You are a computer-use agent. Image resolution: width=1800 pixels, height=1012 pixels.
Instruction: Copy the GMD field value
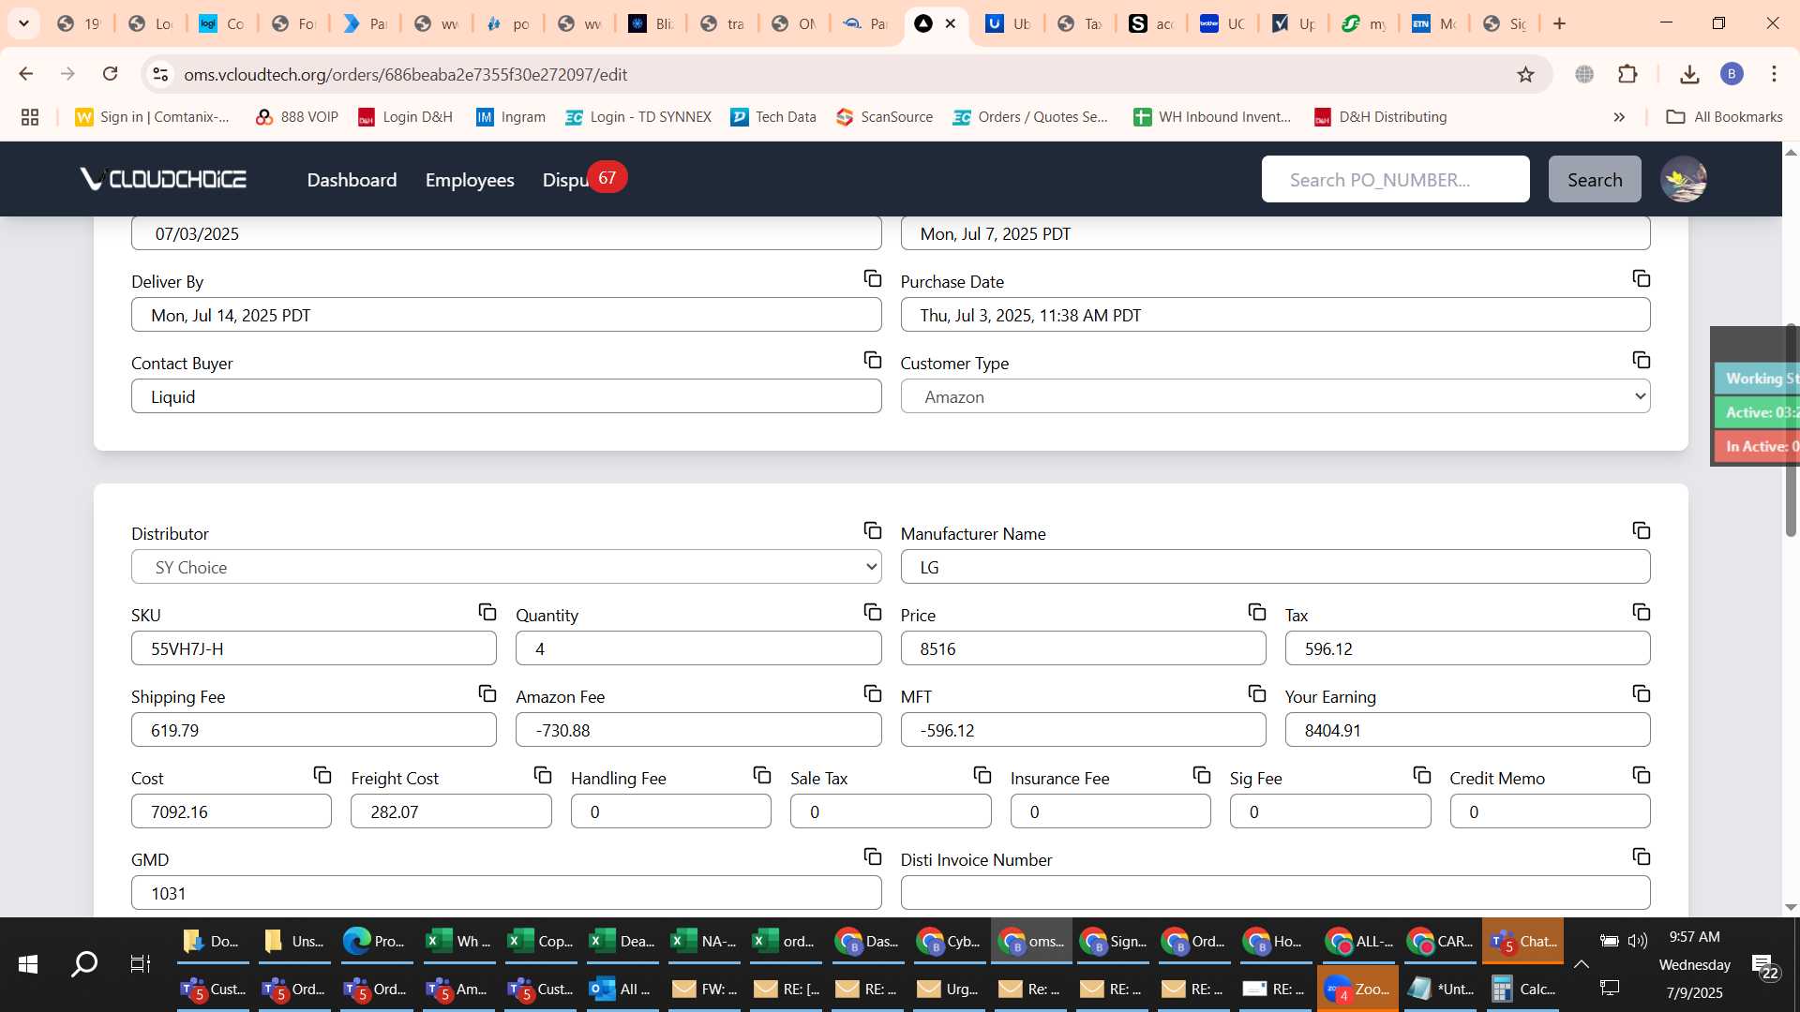(x=873, y=857)
